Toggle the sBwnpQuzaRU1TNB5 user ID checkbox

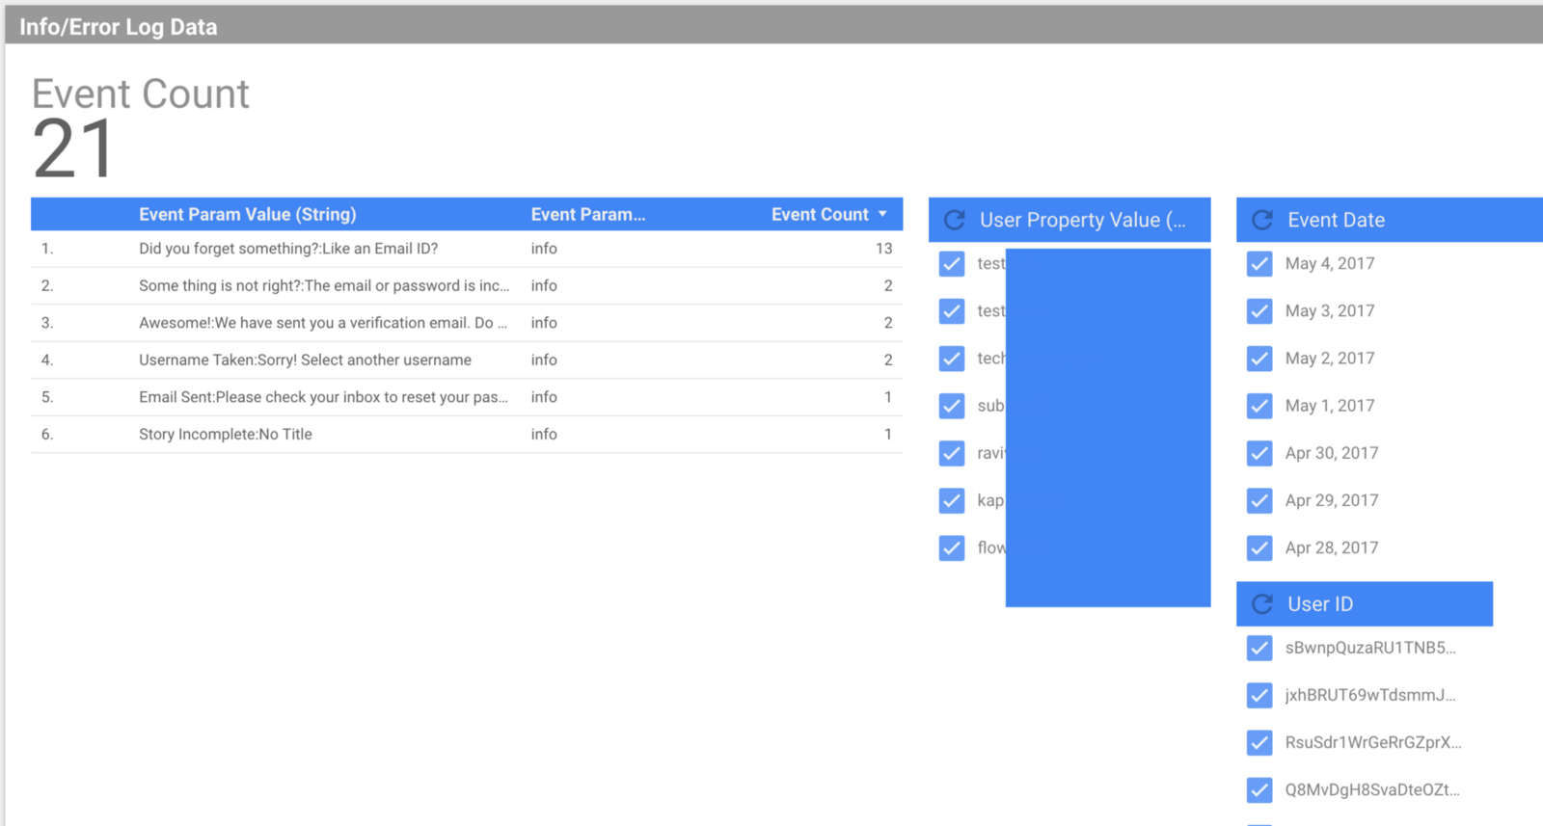pyautogui.click(x=1259, y=648)
